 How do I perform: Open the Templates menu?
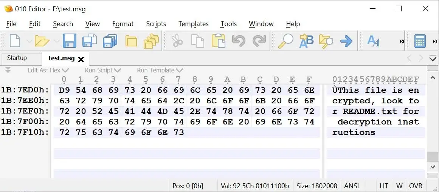(194, 24)
